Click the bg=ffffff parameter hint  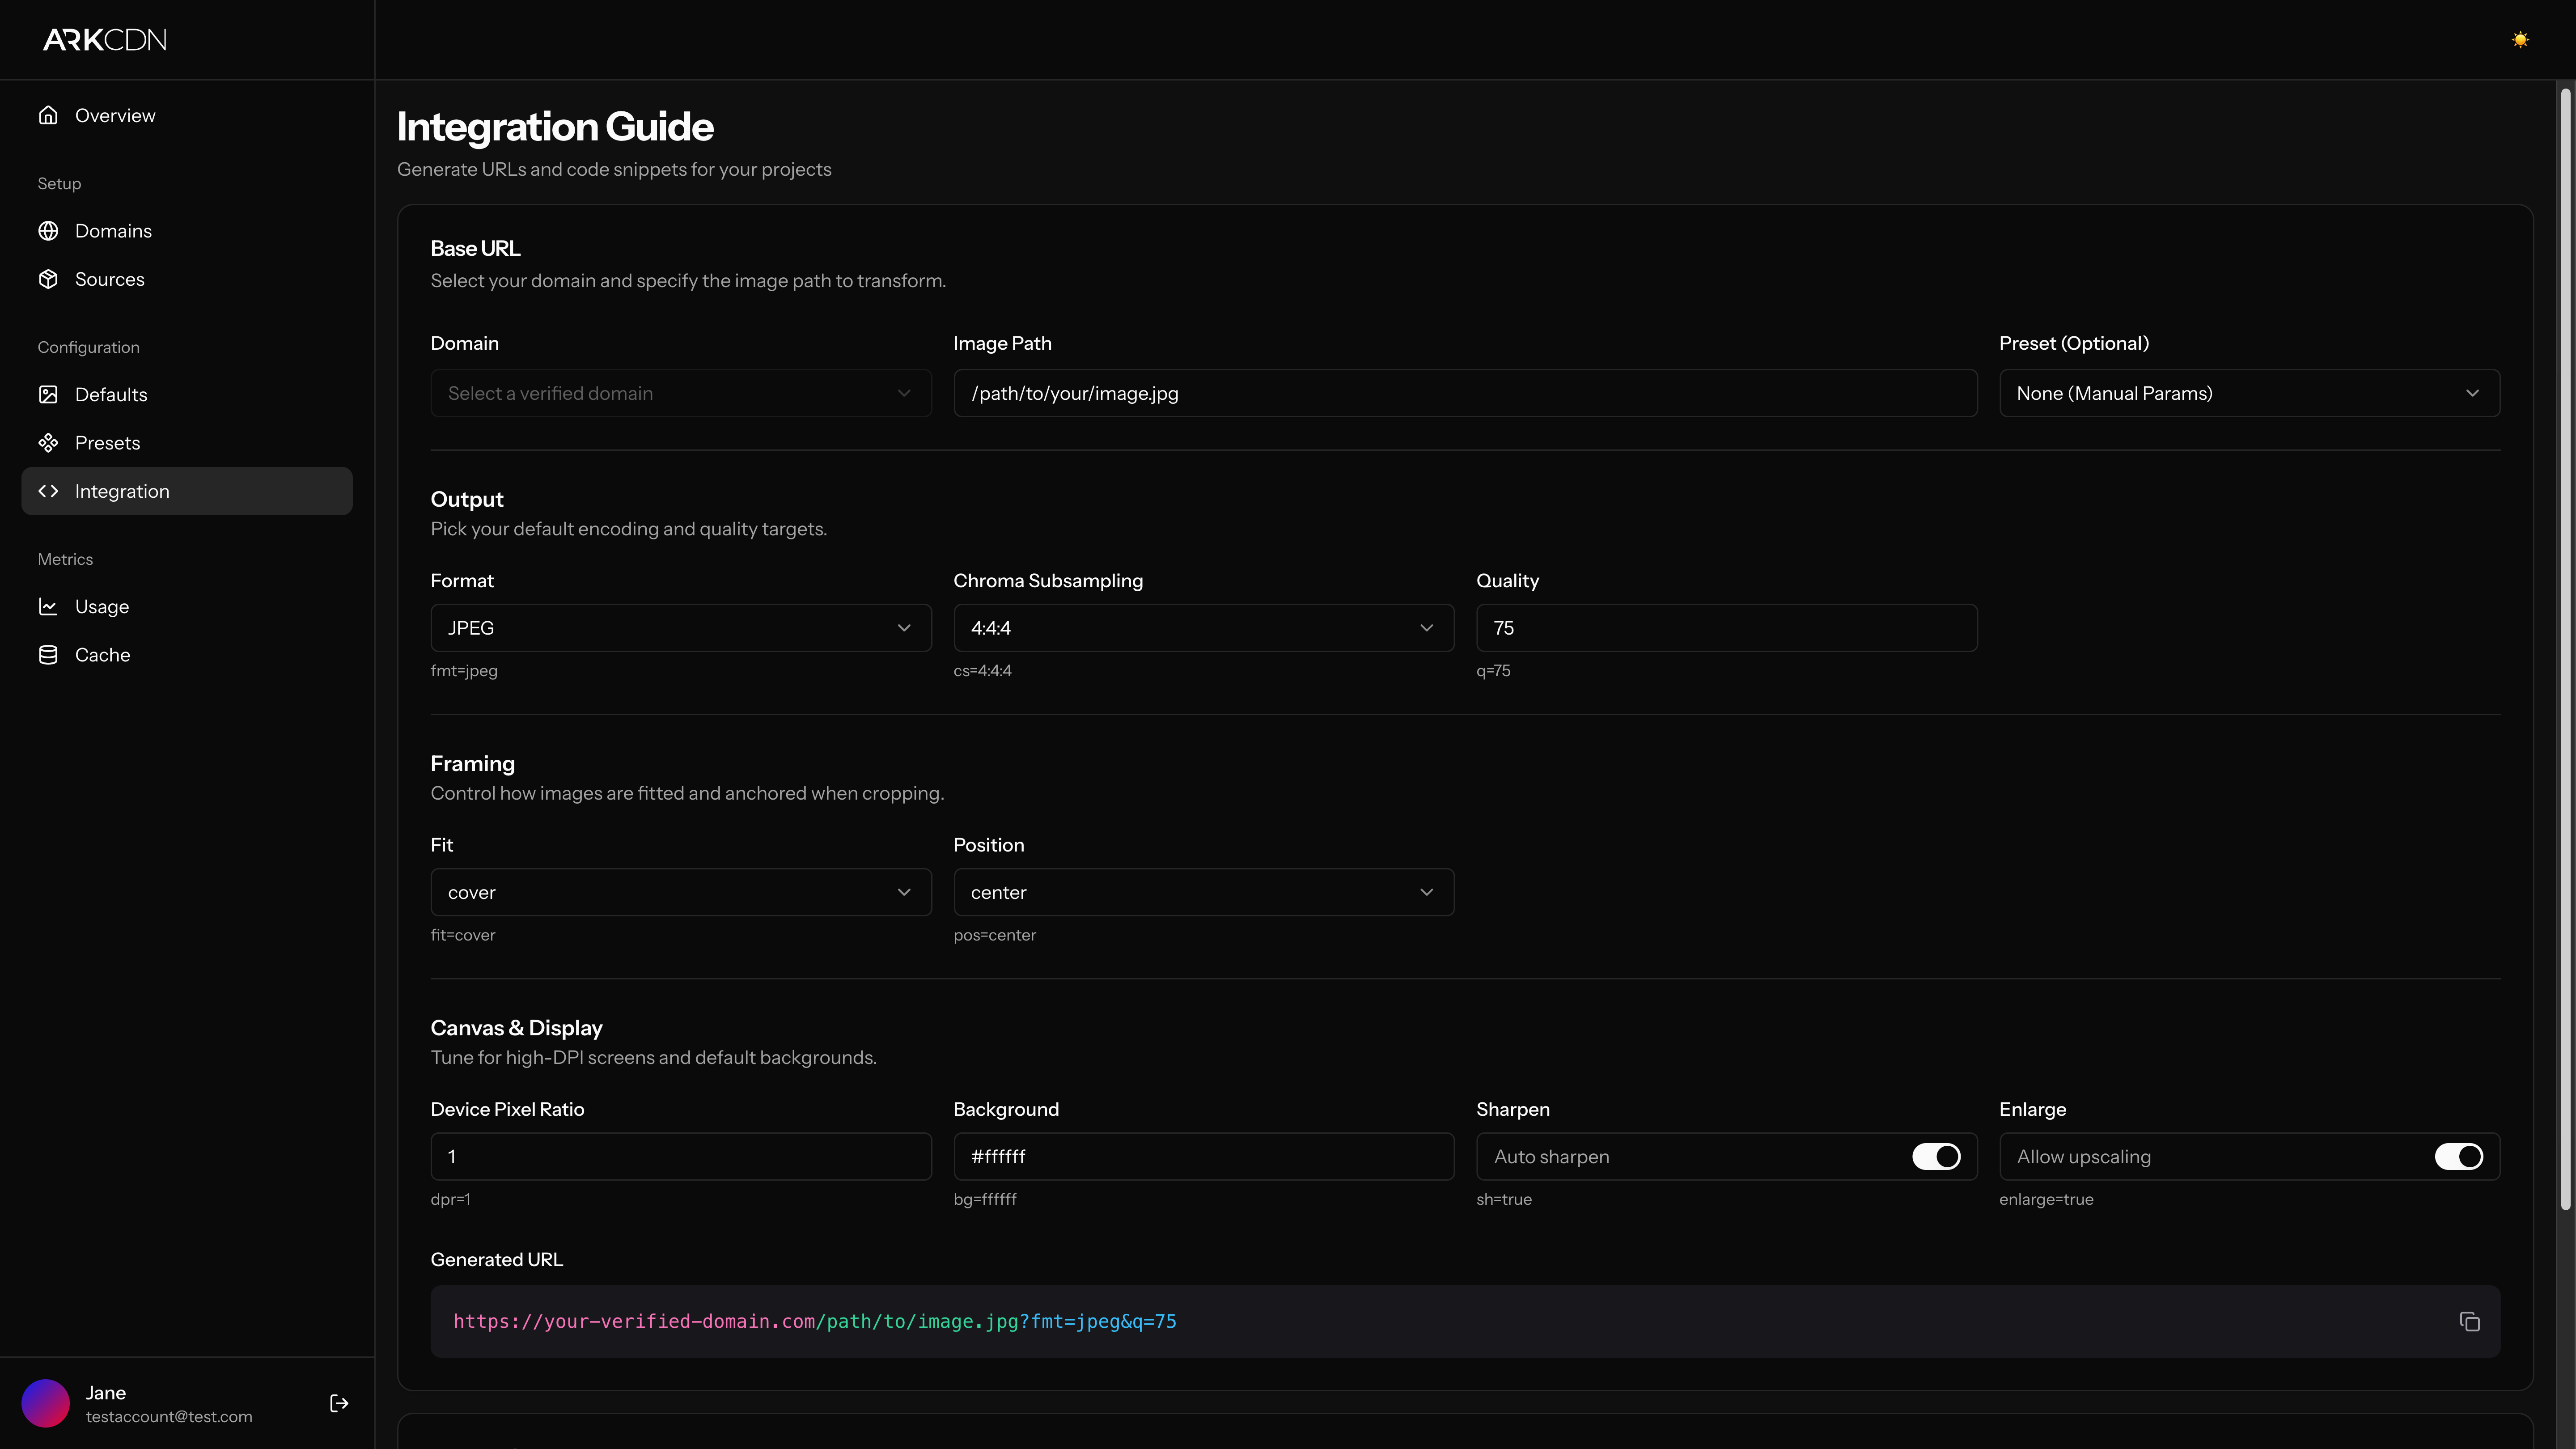tap(984, 1199)
